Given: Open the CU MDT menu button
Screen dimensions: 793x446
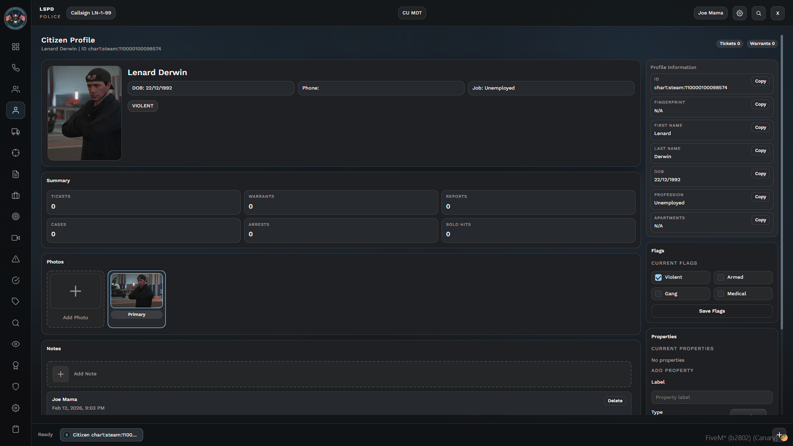Looking at the screenshot, I should [x=412, y=13].
